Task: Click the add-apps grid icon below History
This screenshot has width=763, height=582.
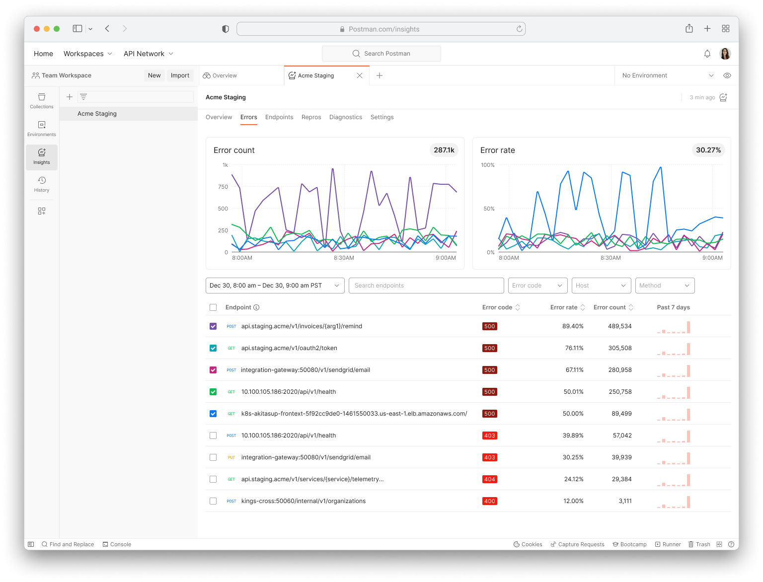Action: (42, 211)
